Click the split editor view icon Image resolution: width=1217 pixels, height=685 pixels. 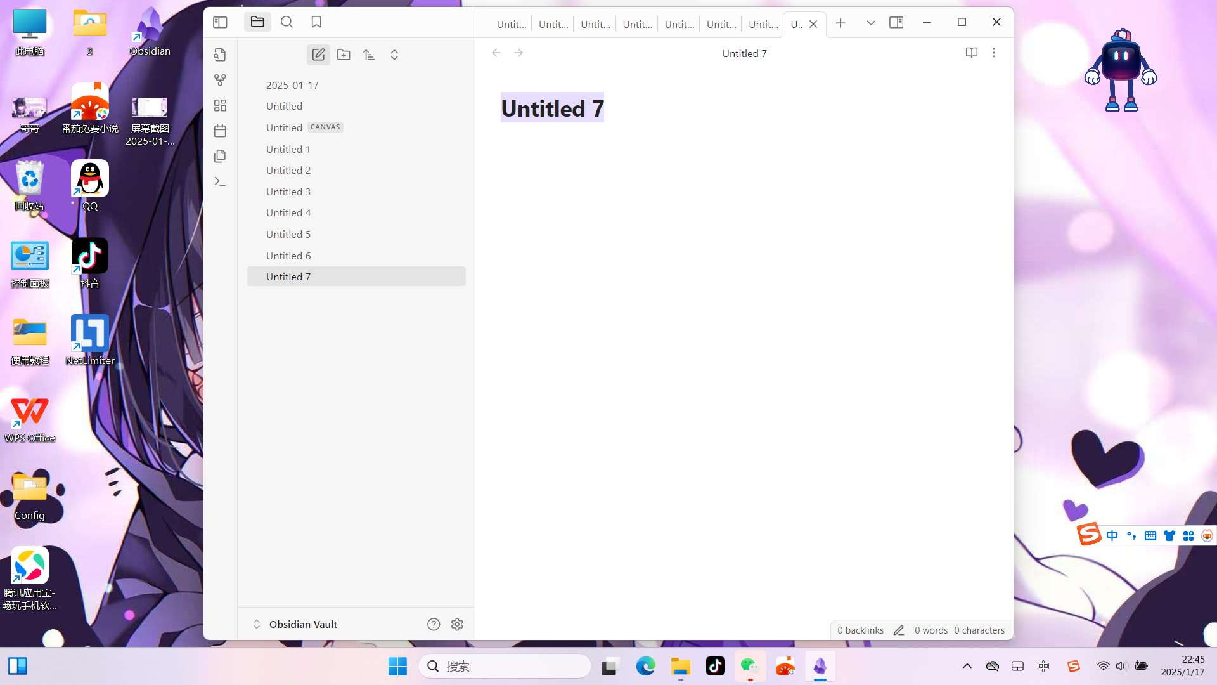click(896, 22)
